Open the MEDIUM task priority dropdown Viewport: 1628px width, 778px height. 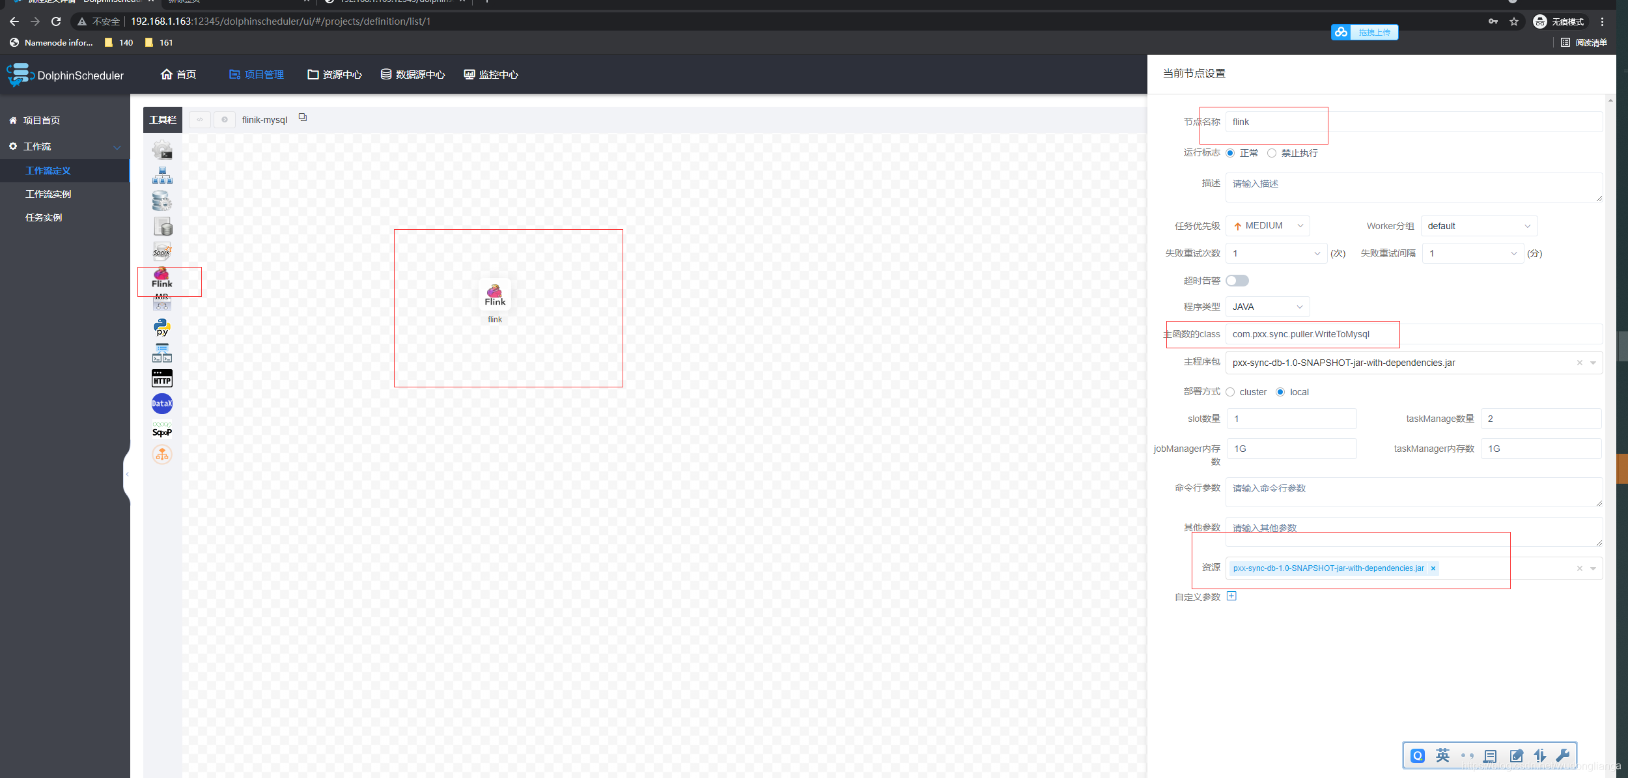1267,226
